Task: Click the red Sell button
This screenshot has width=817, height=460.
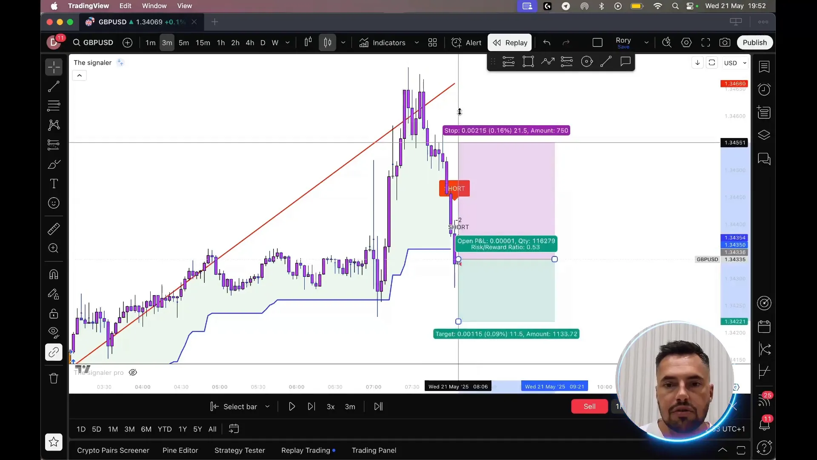Action: pos(589,406)
